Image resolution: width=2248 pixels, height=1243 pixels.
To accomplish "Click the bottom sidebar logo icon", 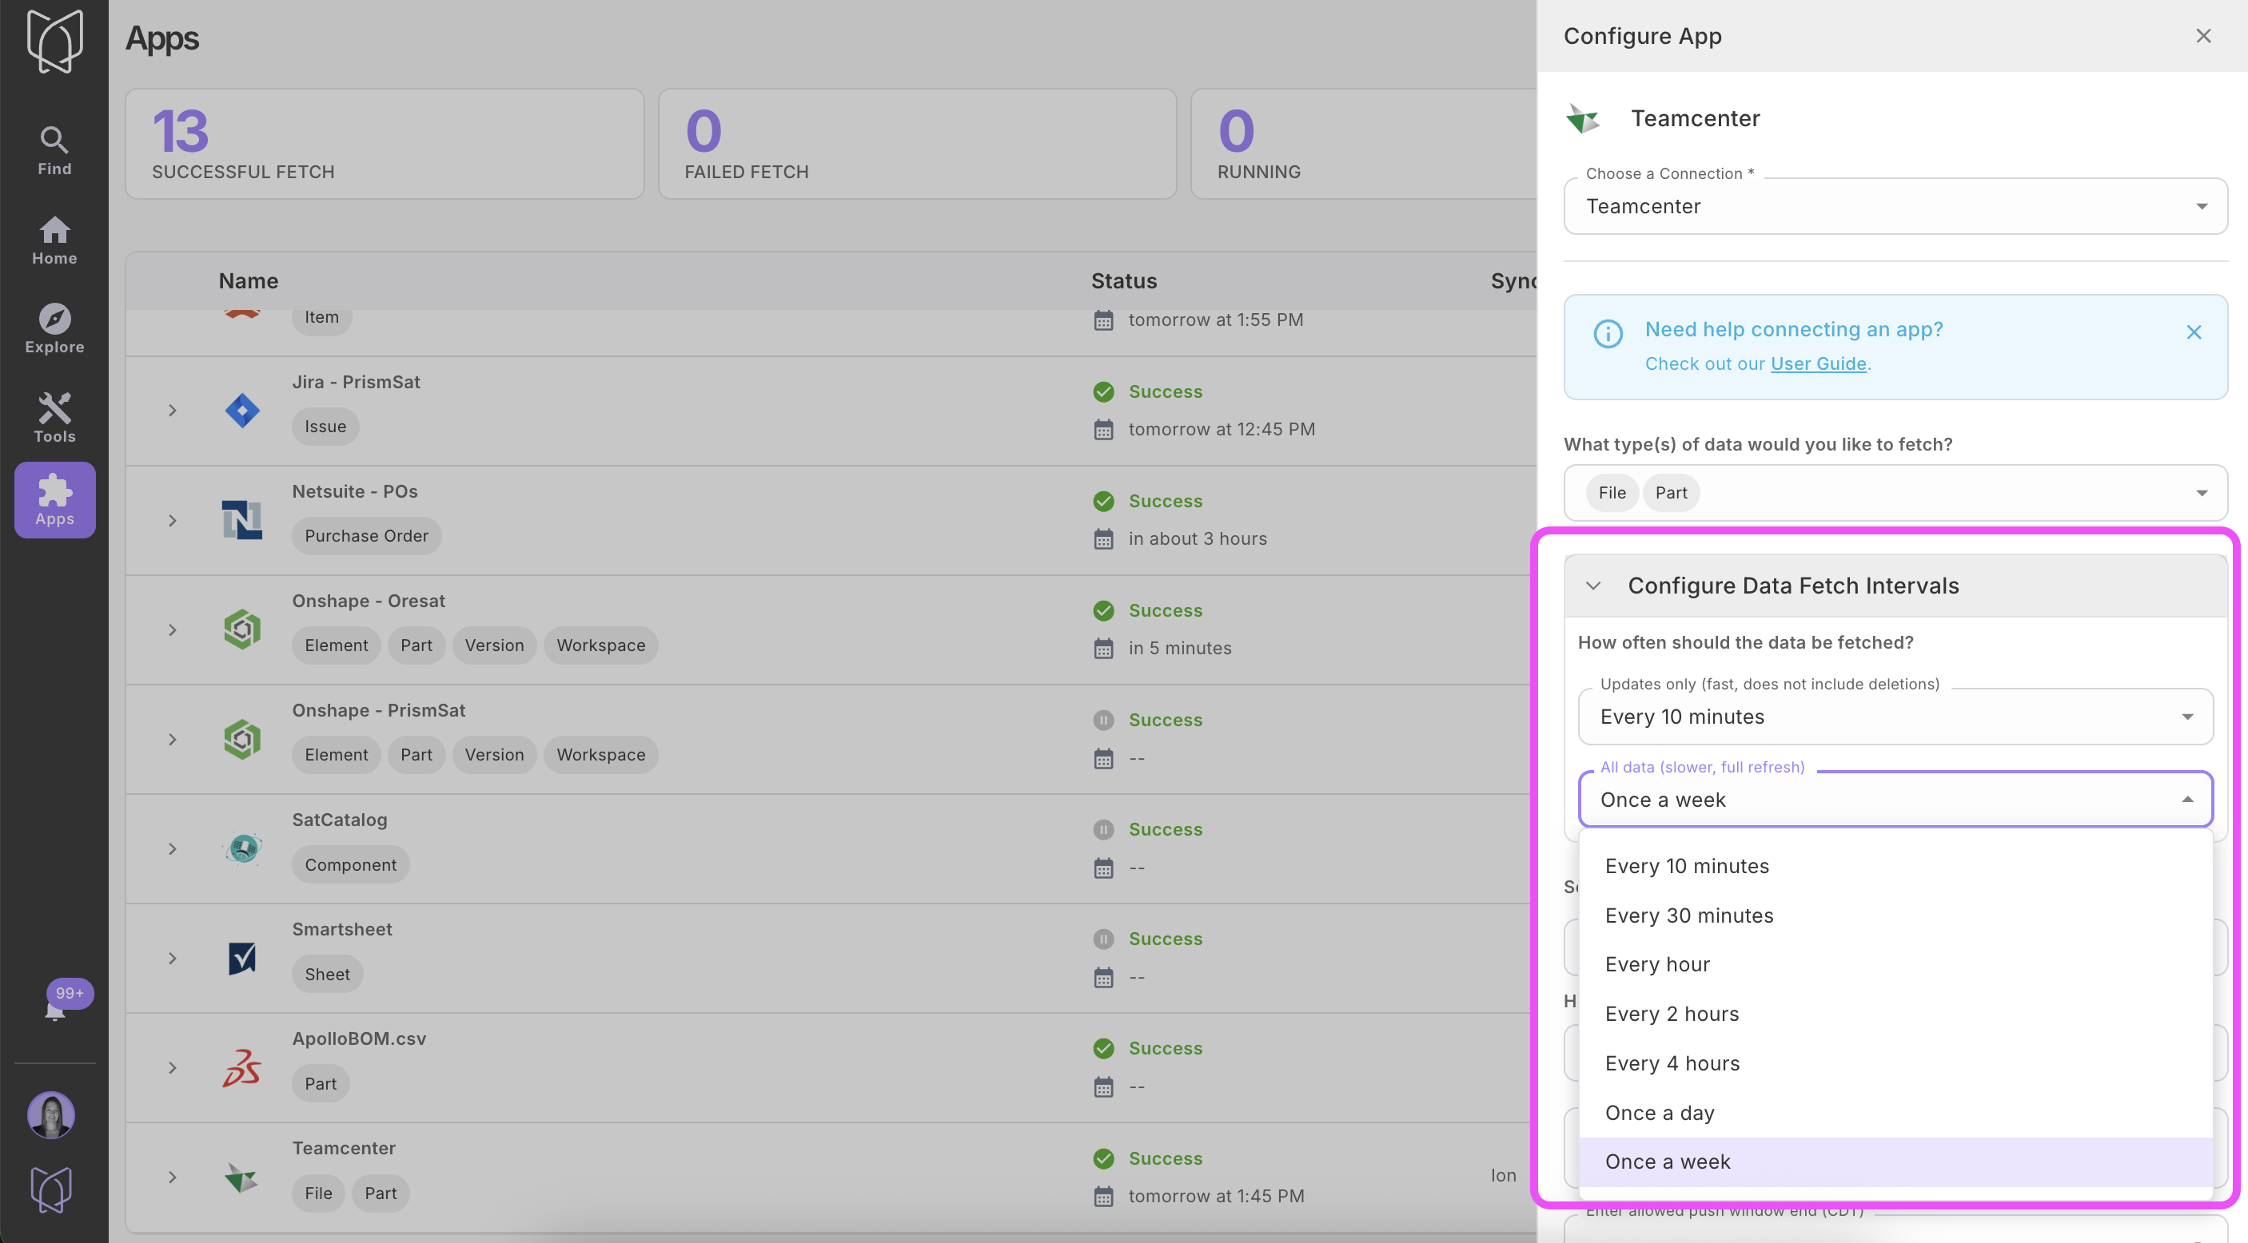I will (50, 1189).
